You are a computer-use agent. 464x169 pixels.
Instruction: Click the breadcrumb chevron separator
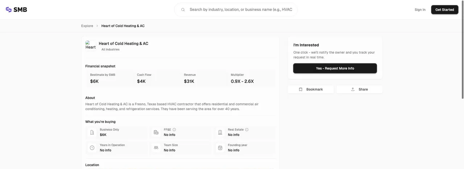[x=97, y=26]
